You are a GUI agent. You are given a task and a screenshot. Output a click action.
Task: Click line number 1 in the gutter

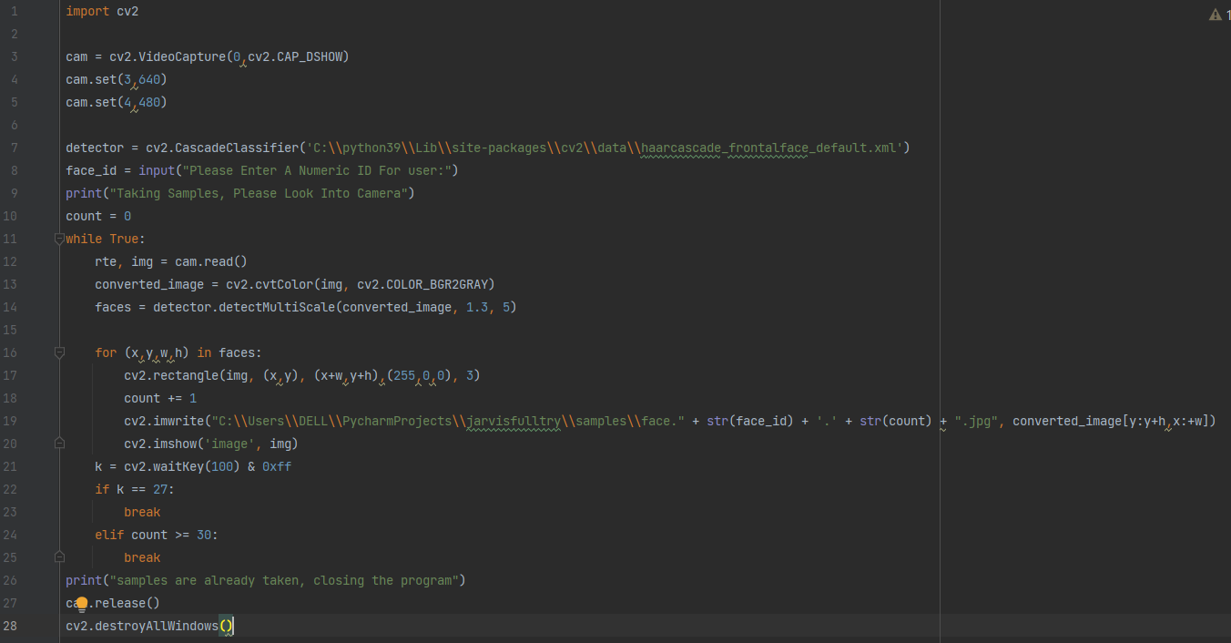point(15,11)
